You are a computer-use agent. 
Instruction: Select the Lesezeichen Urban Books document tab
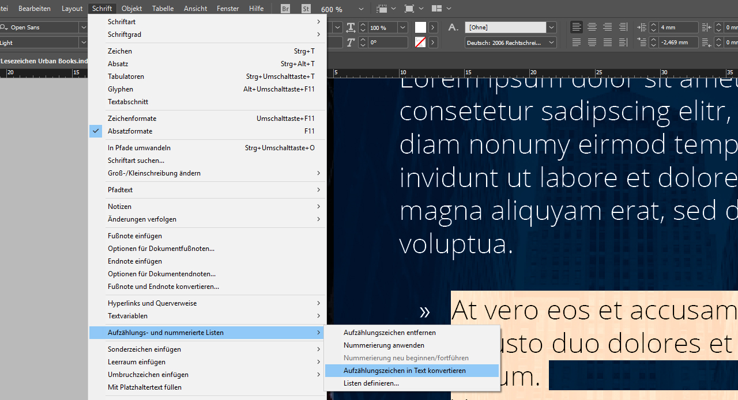(x=44, y=61)
